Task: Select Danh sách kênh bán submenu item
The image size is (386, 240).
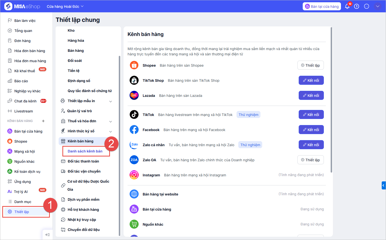Action: point(85,151)
